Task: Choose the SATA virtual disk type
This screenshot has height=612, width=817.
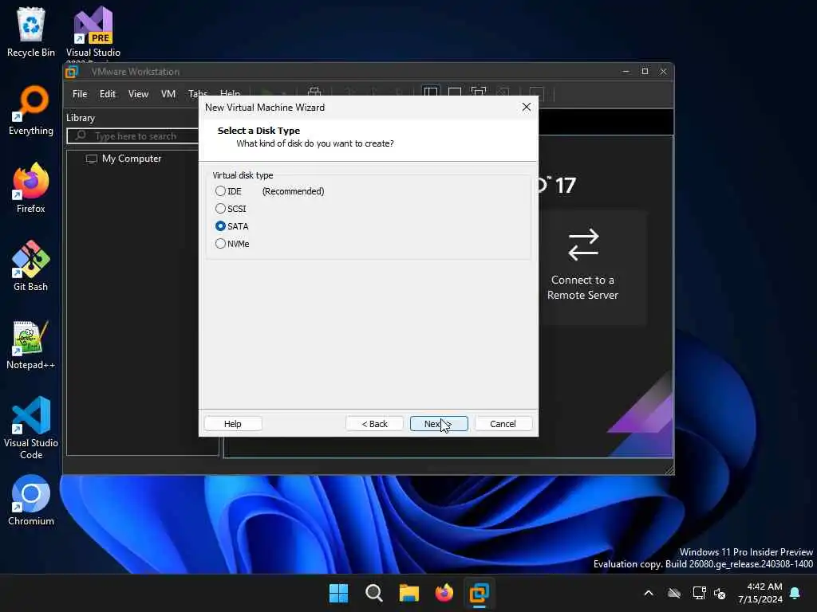Action: click(x=220, y=226)
